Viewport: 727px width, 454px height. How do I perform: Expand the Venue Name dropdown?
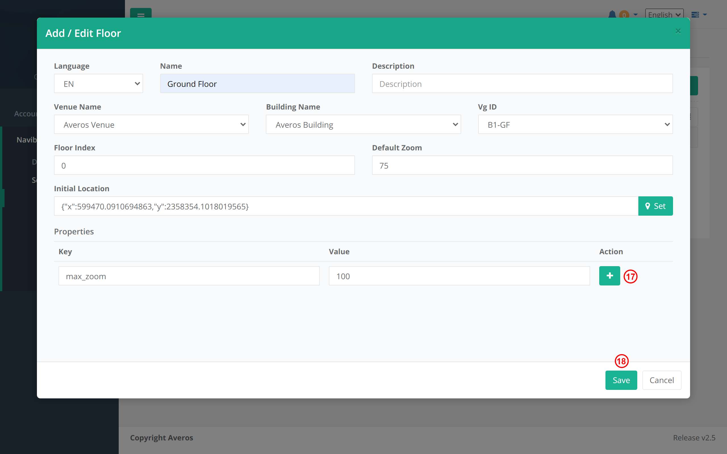(x=151, y=124)
